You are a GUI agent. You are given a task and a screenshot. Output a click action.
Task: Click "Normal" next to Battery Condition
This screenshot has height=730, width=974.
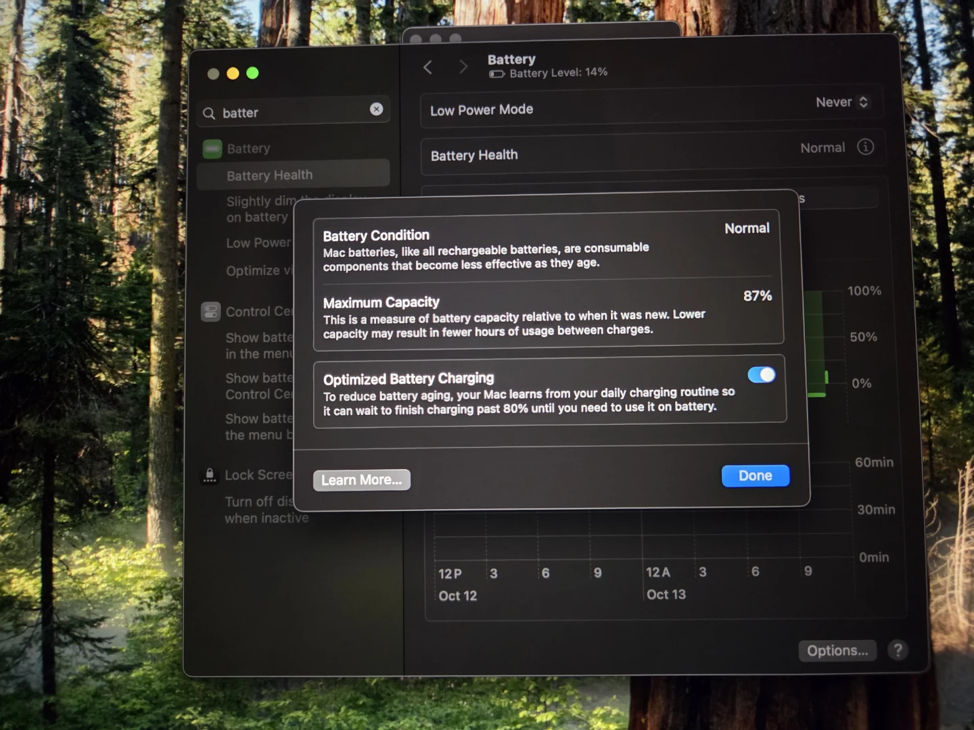click(x=747, y=228)
